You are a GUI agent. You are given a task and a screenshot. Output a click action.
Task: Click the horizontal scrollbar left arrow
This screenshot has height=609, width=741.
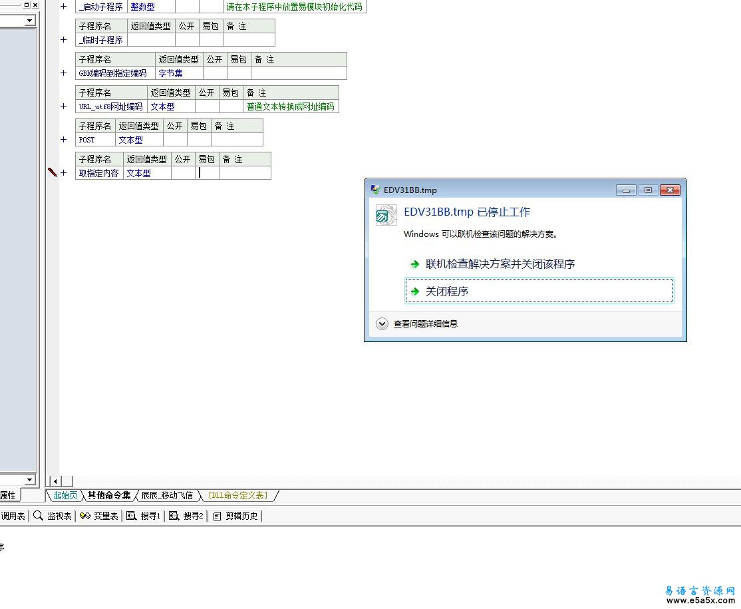[55, 481]
